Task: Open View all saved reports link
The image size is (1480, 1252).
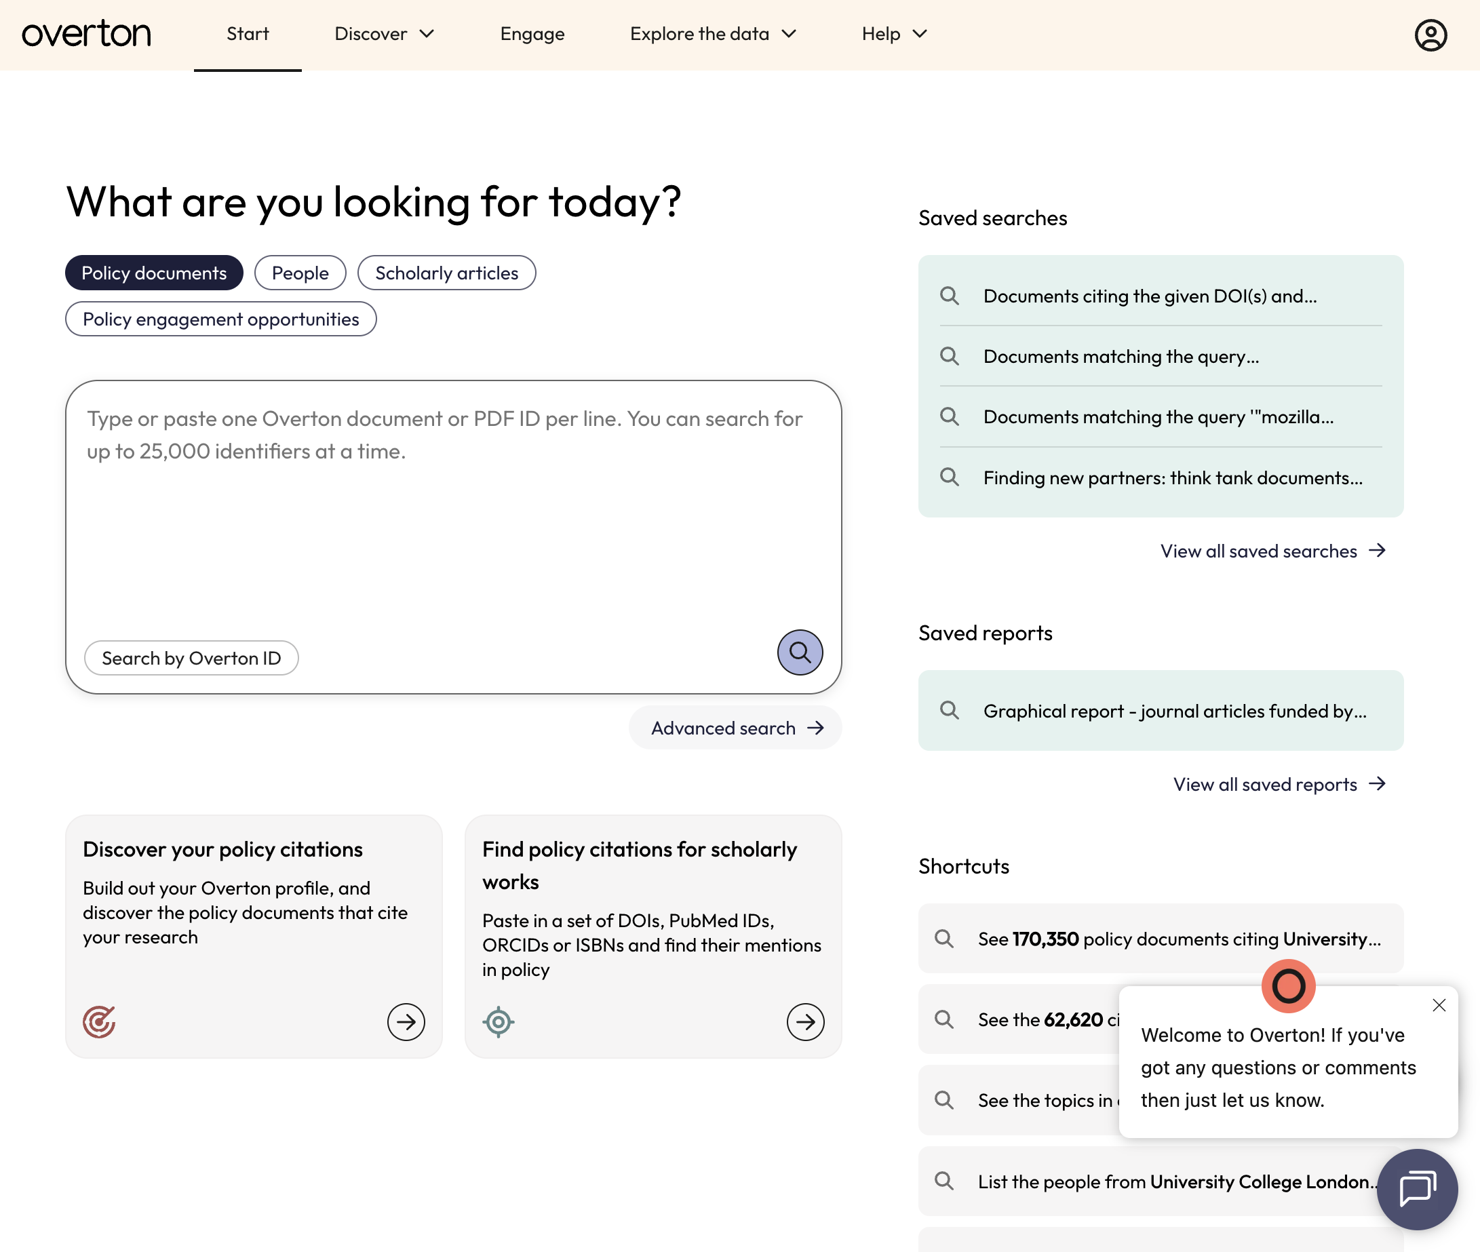Action: click(x=1279, y=783)
